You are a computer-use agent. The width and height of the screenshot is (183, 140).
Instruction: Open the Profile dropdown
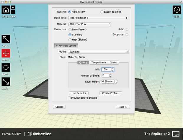(x=98, y=52)
